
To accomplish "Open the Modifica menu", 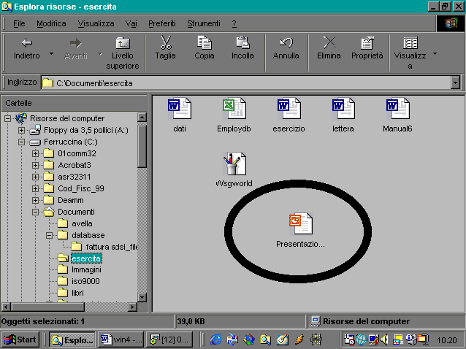I will pyautogui.click(x=51, y=23).
